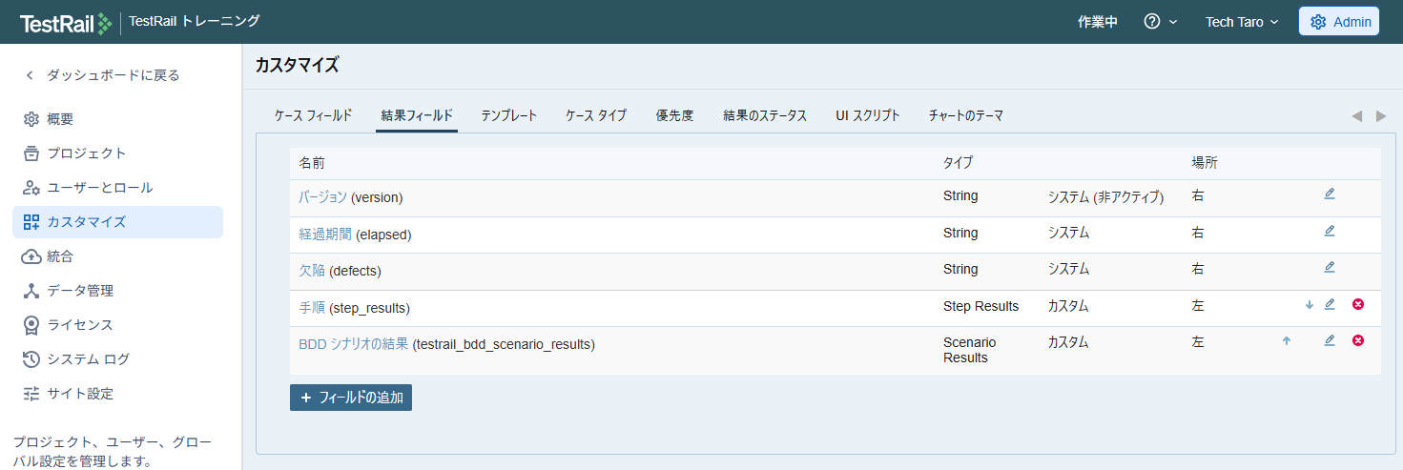This screenshot has height=470, width=1403.
Task: Delete the BDD シナリオの結果 field
Action: click(1358, 340)
